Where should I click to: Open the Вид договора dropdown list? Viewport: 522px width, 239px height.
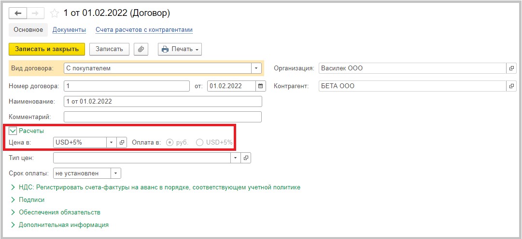pyautogui.click(x=256, y=68)
